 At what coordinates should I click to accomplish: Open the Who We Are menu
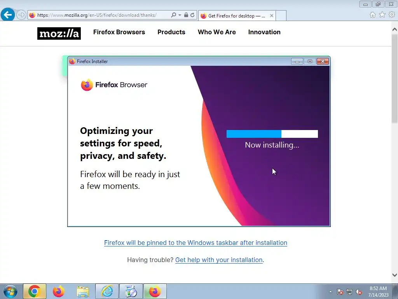coord(217,32)
